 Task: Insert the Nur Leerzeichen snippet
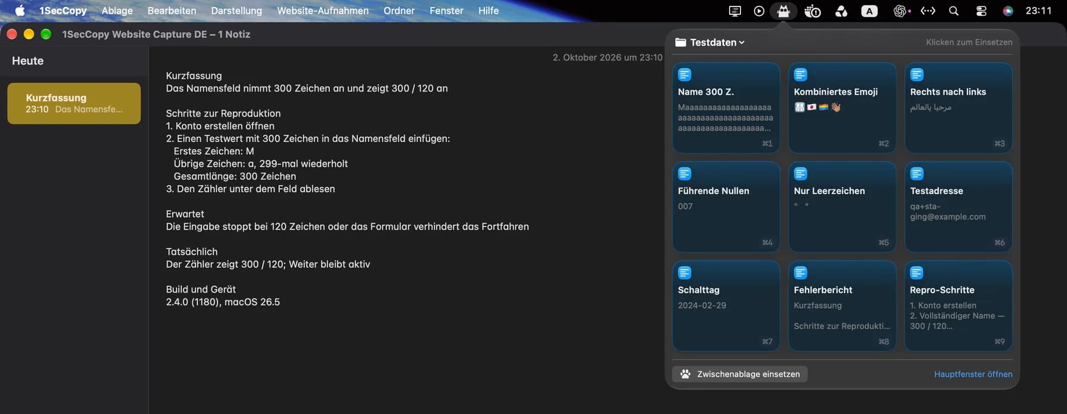pos(842,206)
